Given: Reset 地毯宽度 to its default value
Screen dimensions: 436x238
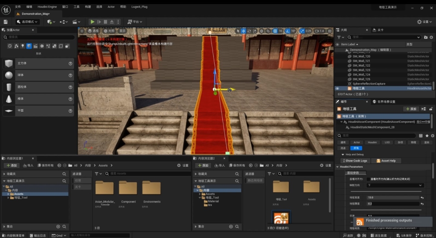Looking at the screenshot, I should (422, 197).
